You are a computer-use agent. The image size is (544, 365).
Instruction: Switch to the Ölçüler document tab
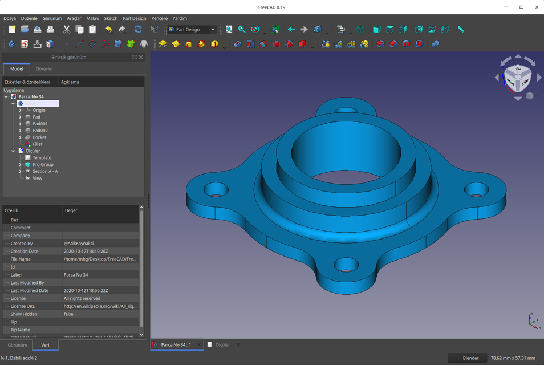[x=222, y=344]
